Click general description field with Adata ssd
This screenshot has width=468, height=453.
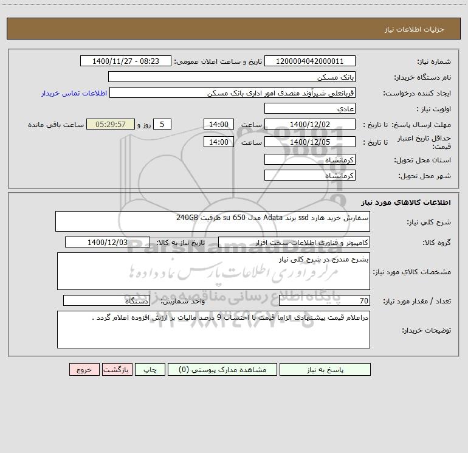(213, 221)
